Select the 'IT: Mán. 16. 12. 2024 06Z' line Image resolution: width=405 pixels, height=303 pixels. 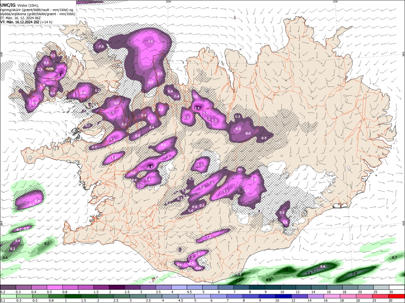tap(21, 18)
